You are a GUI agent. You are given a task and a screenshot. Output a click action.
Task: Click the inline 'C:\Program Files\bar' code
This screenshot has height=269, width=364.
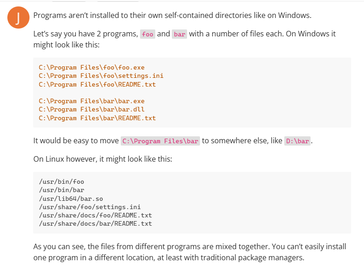click(160, 141)
